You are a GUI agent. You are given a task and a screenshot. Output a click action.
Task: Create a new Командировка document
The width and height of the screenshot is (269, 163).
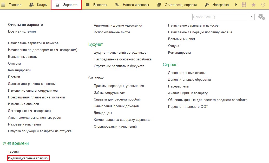pyautogui.click(x=179, y=52)
